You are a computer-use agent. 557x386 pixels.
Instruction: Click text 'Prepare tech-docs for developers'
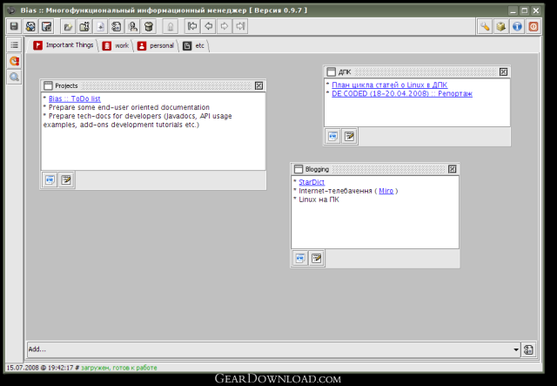point(104,116)
